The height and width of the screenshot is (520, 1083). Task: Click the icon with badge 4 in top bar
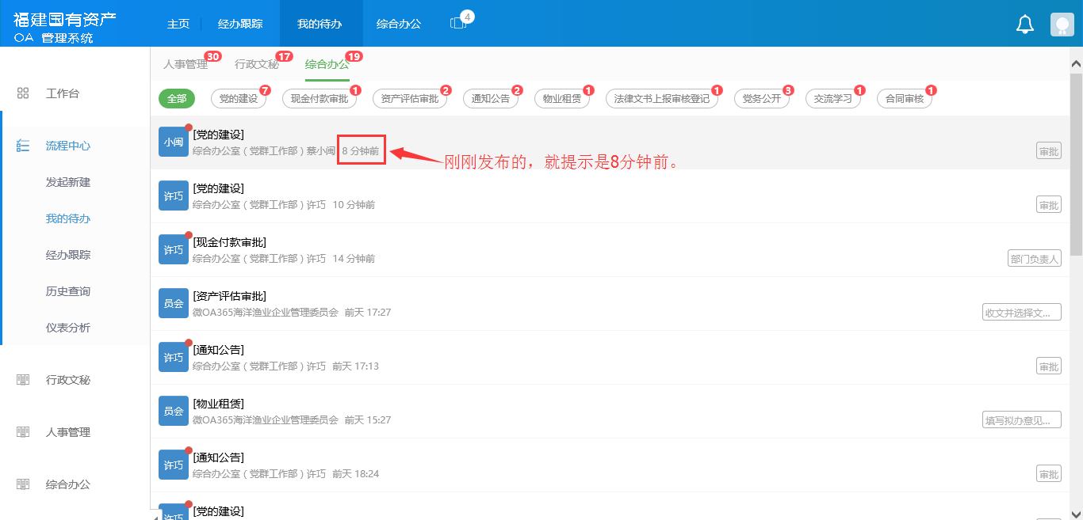click(457, 21)
